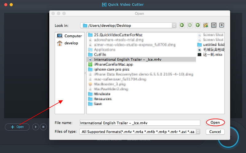Select the develop home folder in sidebar
Screen dimensions: 246x153
[68, 43]
